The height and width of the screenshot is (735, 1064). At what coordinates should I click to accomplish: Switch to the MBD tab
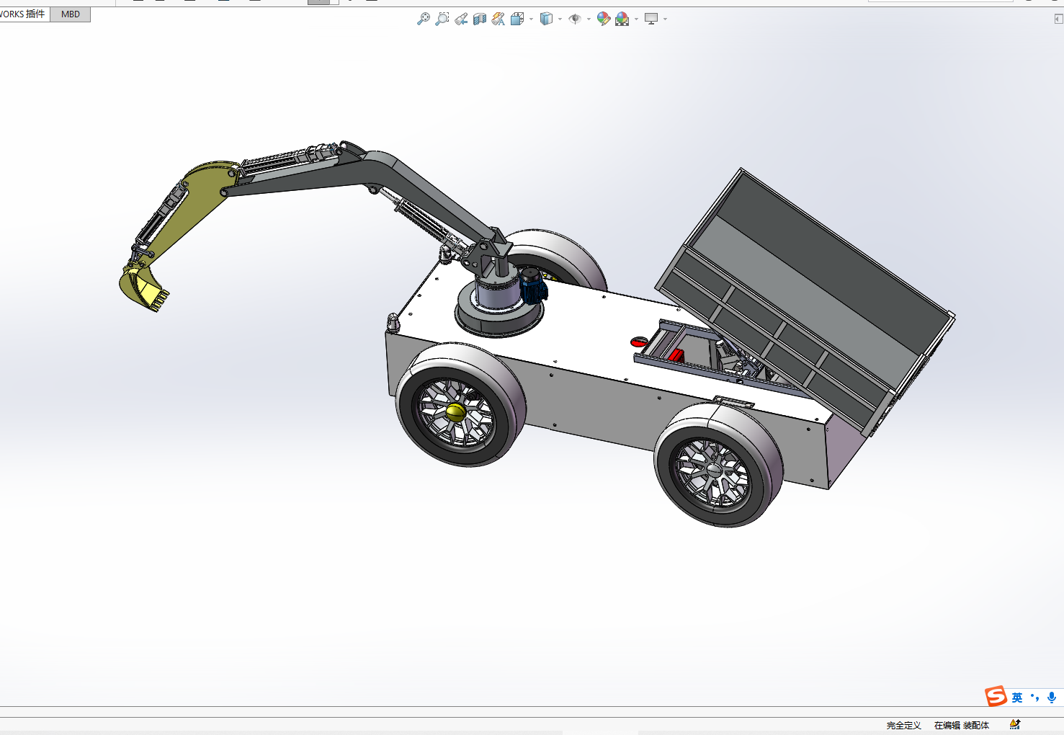tap(71, 14)
